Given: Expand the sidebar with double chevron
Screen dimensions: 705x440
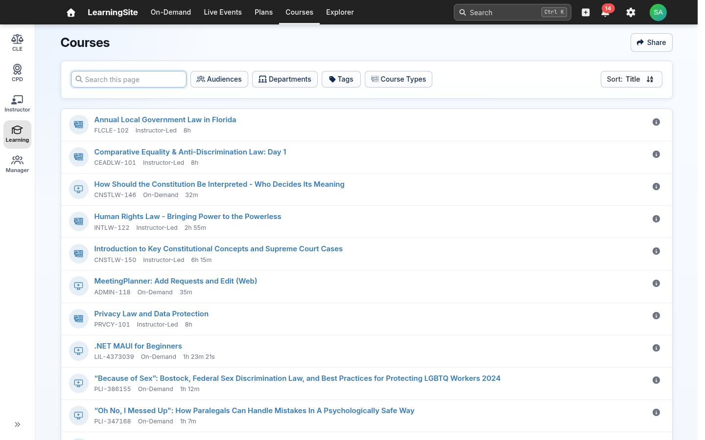Looking at the screenshot, I should (17, 424).
